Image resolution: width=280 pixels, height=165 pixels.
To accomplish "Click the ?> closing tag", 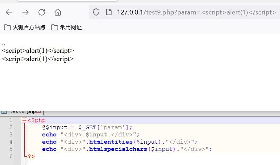I will [31, 156].
